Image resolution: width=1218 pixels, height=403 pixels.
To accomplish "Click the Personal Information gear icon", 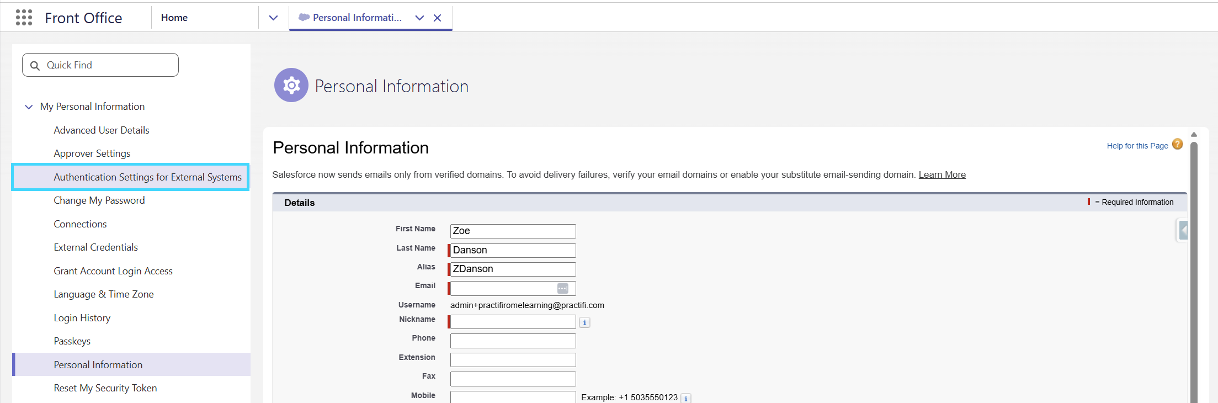I will click(x=291, y=85).
